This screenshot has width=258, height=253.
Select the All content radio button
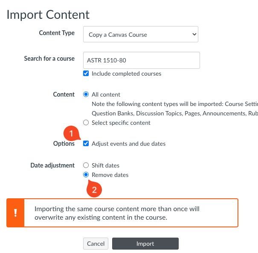86,94
